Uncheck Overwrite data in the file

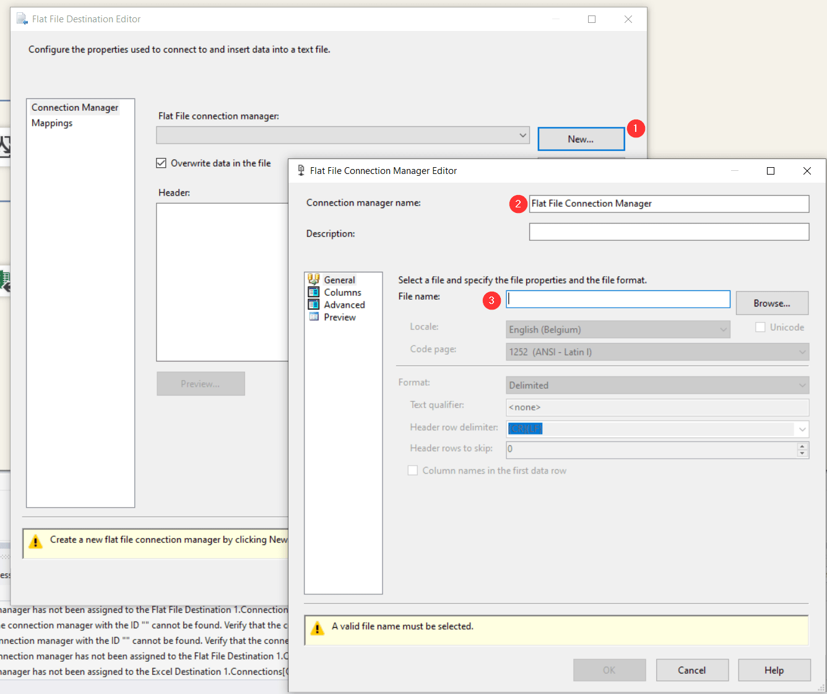162,163
